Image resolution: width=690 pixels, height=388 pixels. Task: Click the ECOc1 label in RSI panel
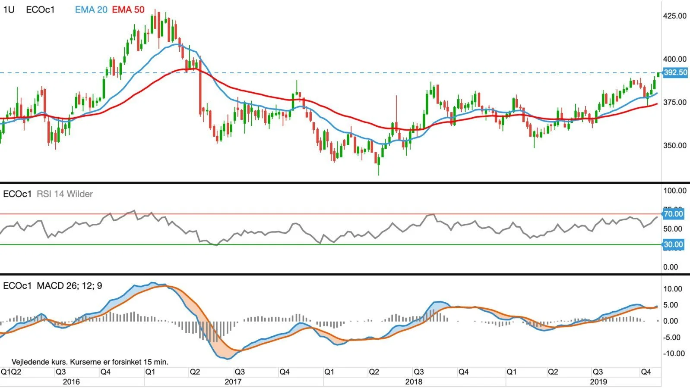coord(17,194)
